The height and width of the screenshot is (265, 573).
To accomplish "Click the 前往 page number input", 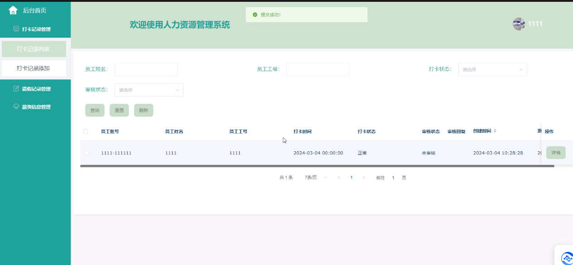I will 393,178.
